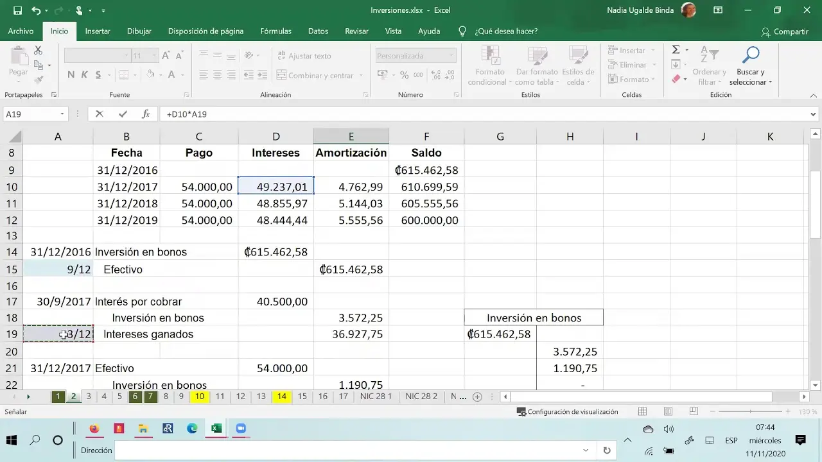Align cell content to the top
This screenshot has width=822, height=462.
(204, 56)
